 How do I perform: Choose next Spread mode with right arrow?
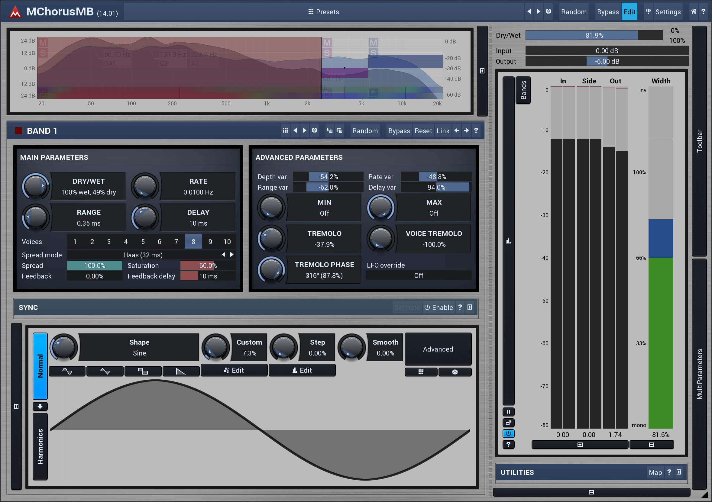(232, 255)
